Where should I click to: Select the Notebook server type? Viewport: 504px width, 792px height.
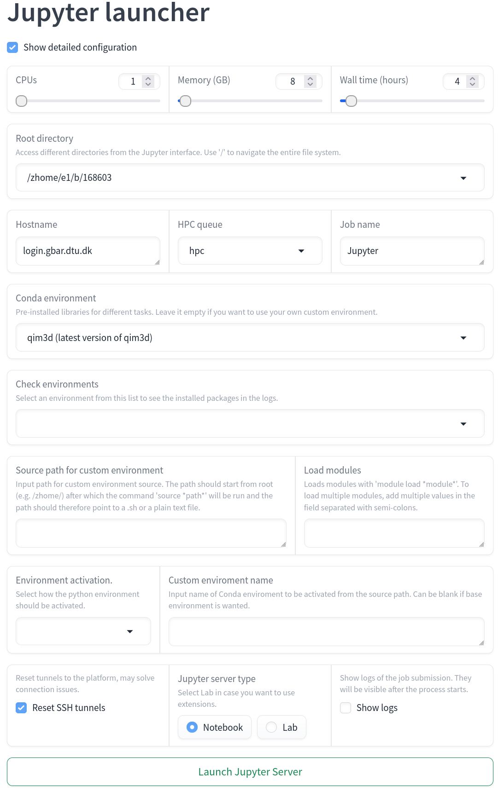tap(192, 727)
